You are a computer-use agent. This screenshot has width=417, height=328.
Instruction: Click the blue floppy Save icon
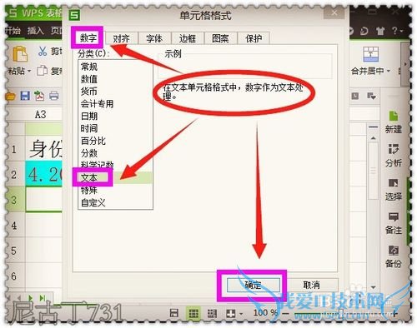(x=25, y=96)
